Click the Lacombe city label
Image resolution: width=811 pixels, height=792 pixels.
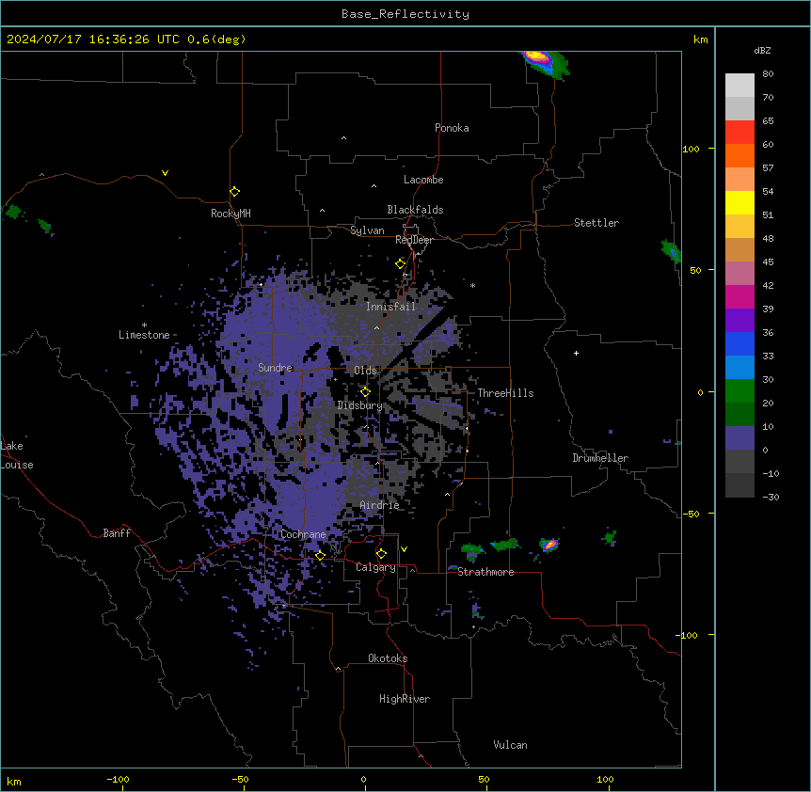pyautogui.click(x=423, y=180)
